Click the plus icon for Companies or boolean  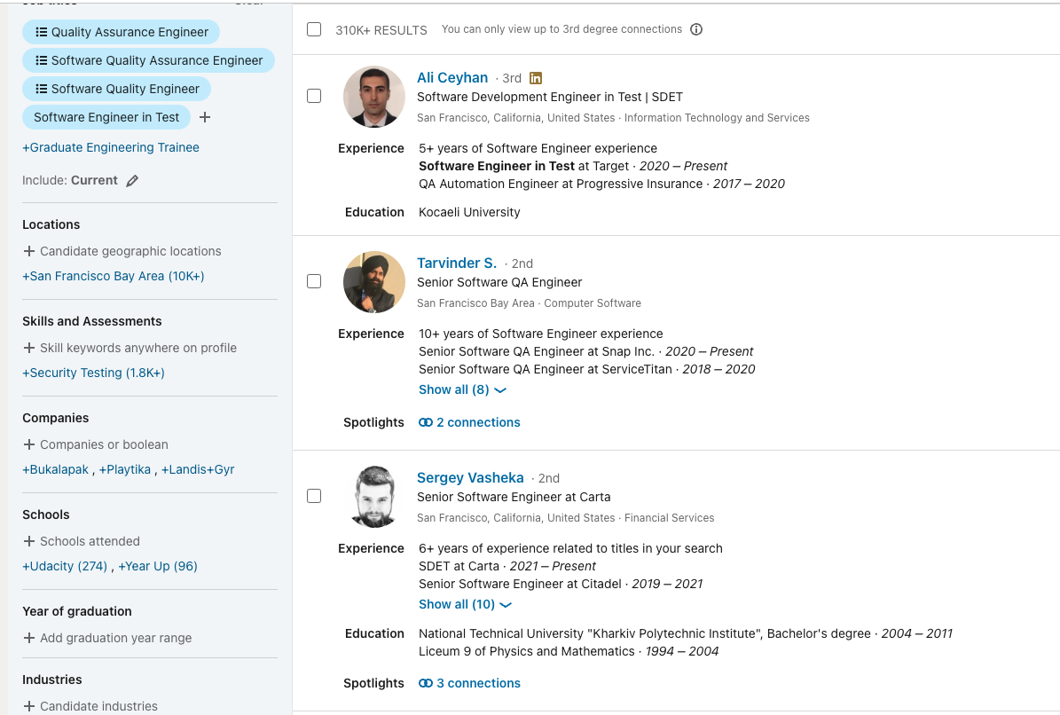[x=29, y=444]
